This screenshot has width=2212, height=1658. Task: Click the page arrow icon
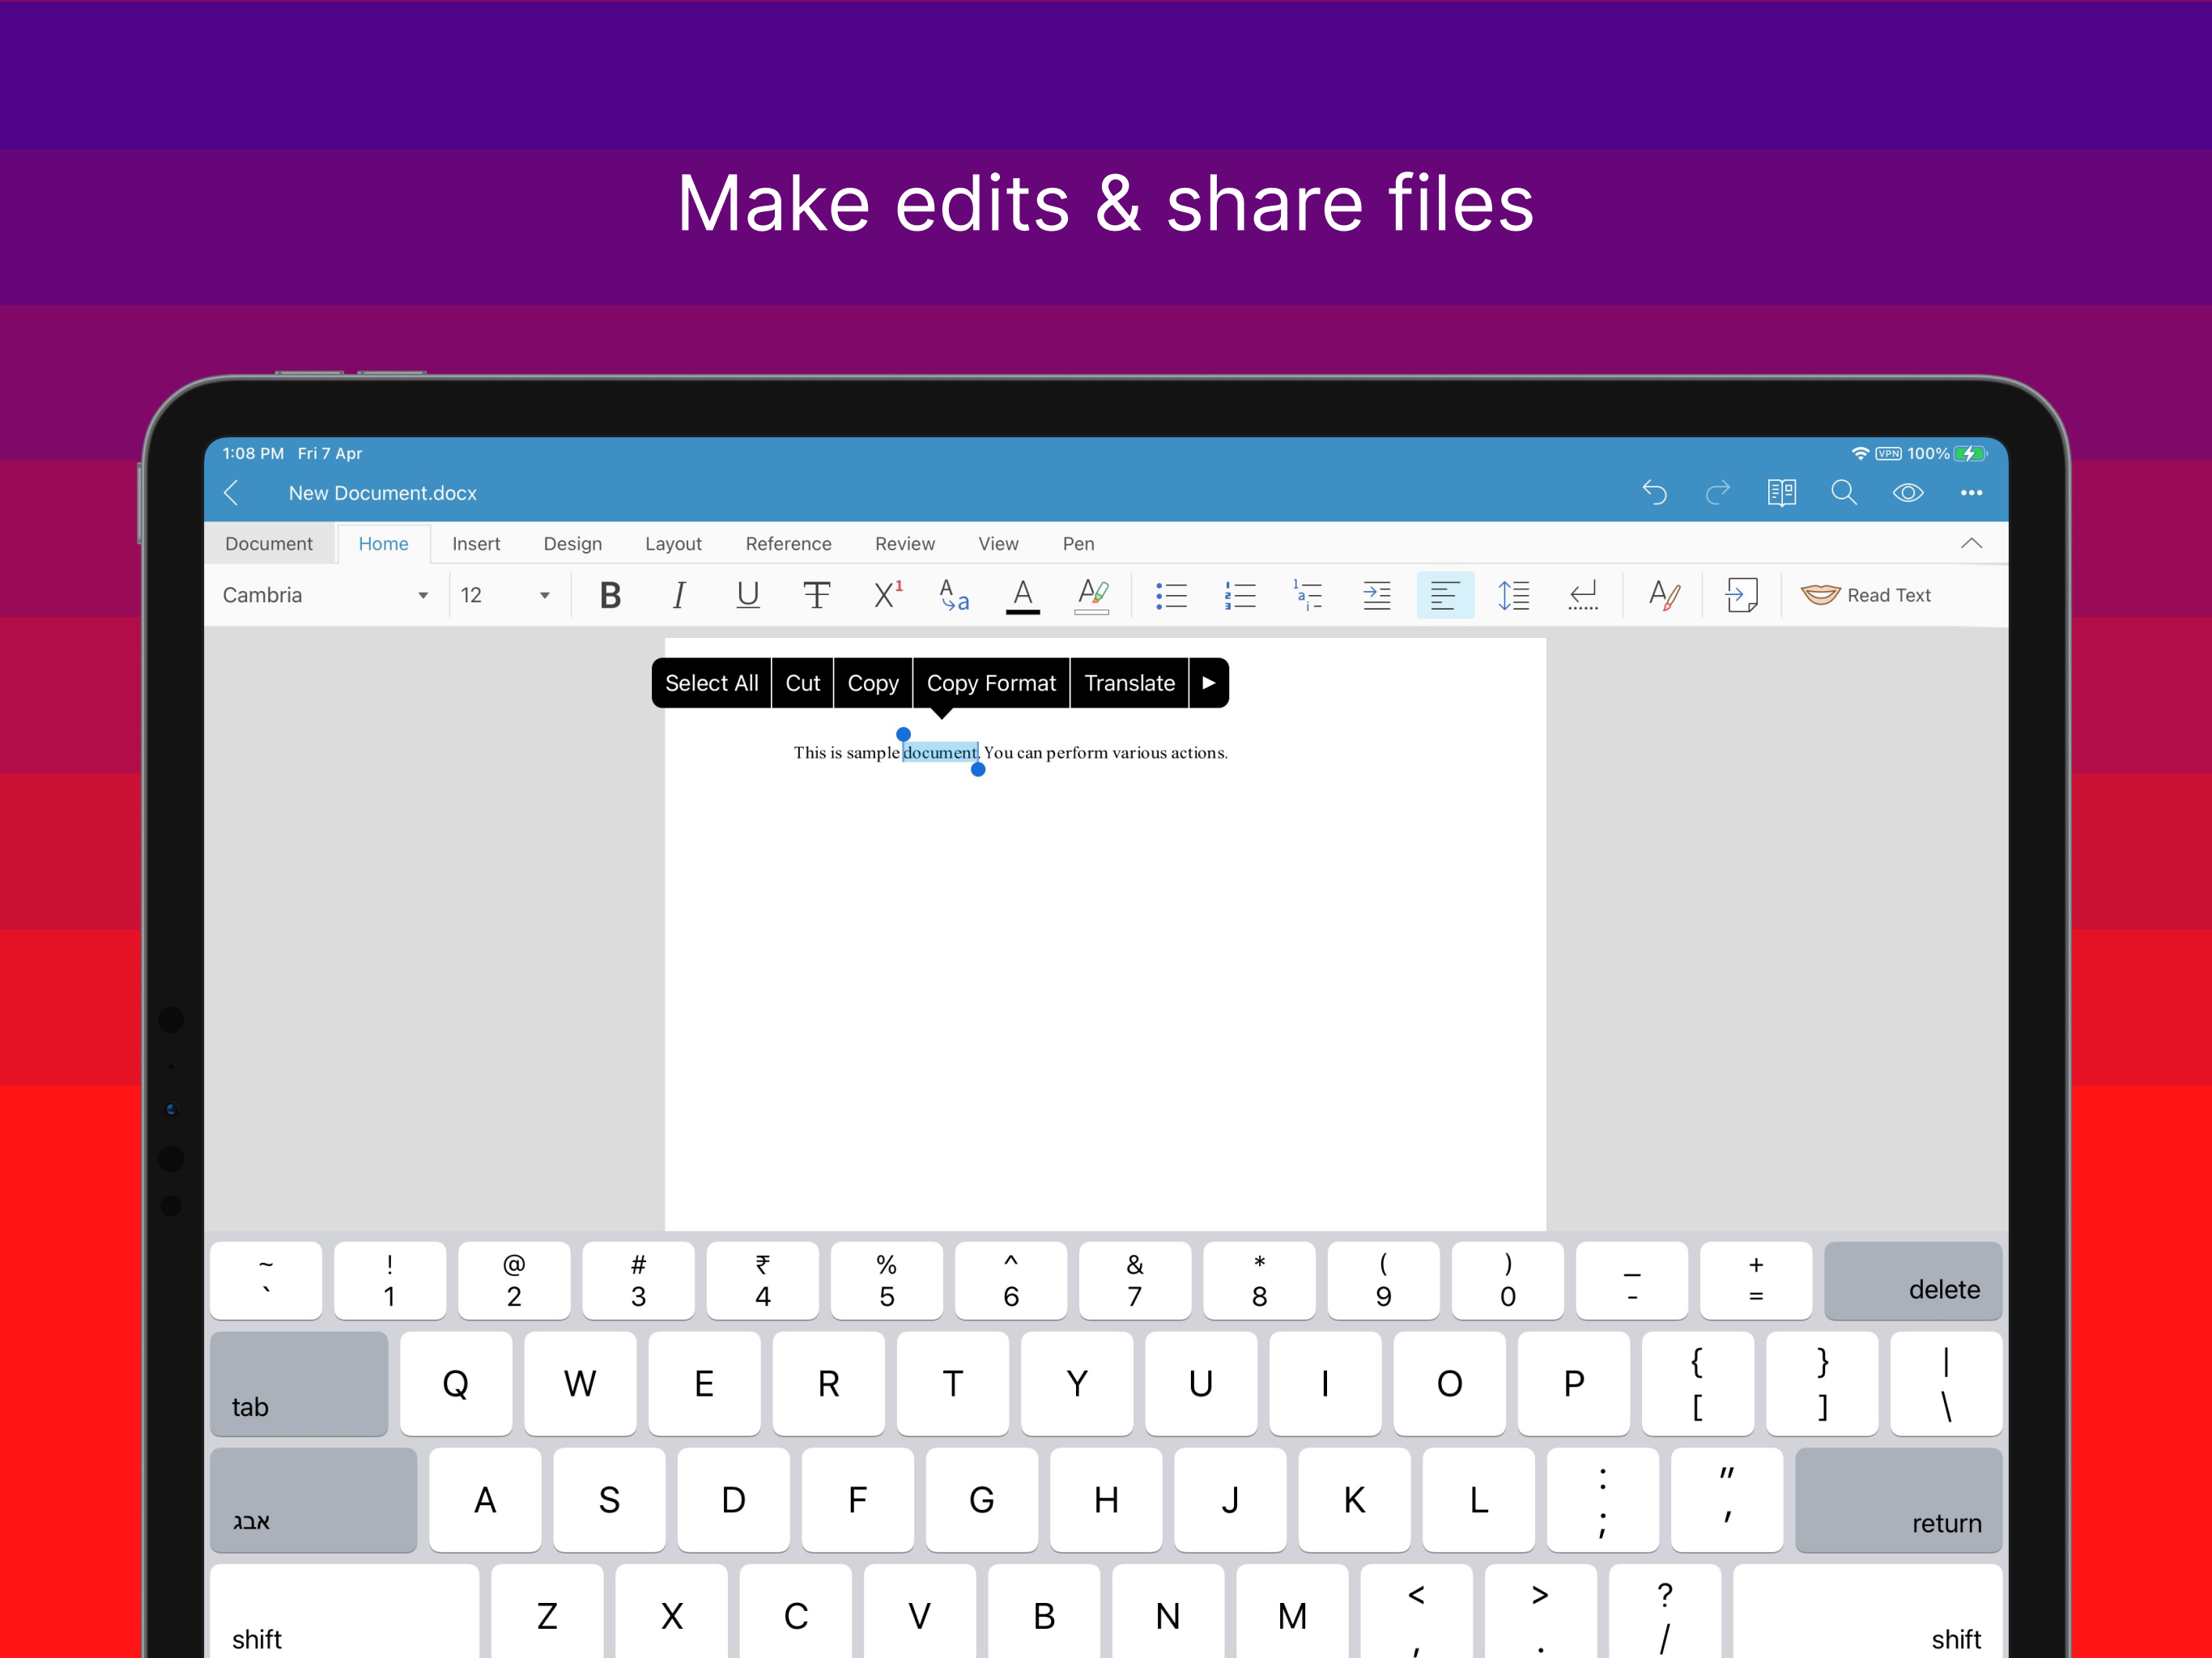click(1741, 595)
